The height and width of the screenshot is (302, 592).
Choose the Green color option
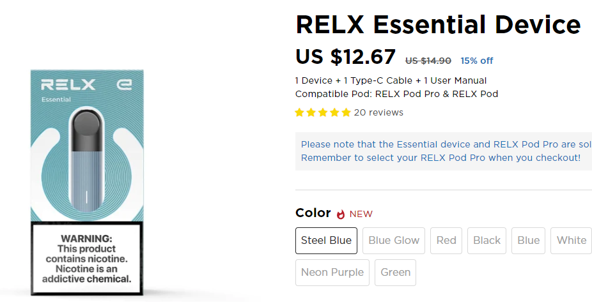[395, 273]
